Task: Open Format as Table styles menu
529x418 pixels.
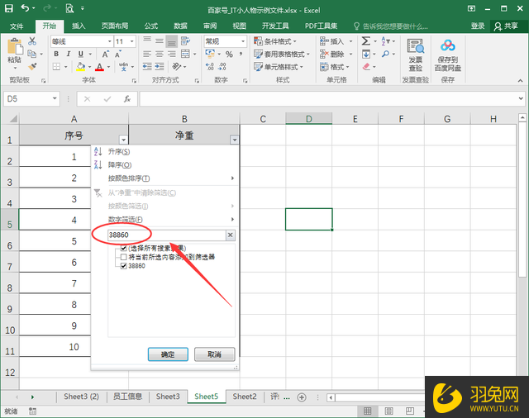Action: pyautogui.click(x=282, y=54)
